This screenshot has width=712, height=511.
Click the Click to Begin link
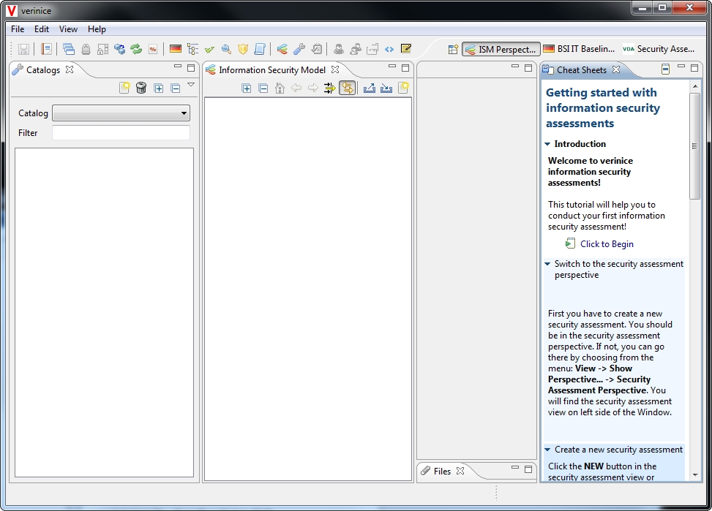click(x=607, y=244)
